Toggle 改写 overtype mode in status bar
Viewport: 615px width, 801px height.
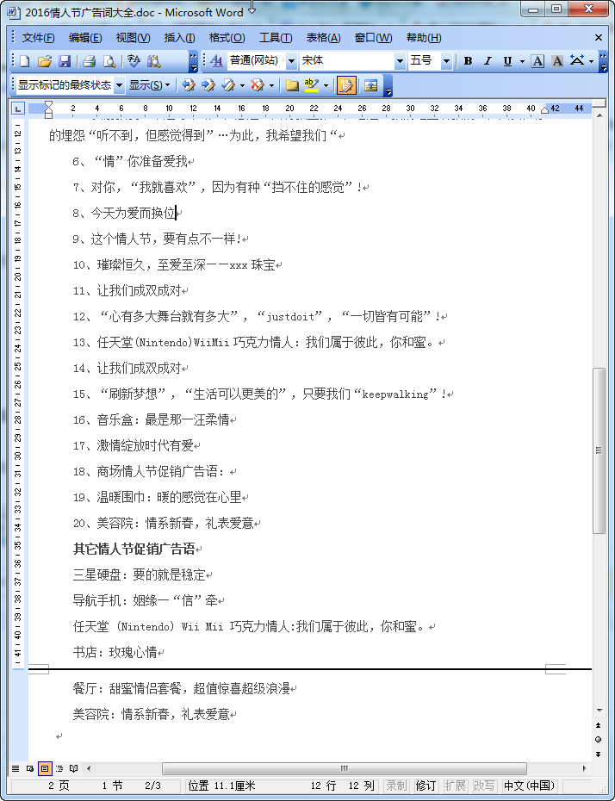pyautogui.click(x=484, y=785)
